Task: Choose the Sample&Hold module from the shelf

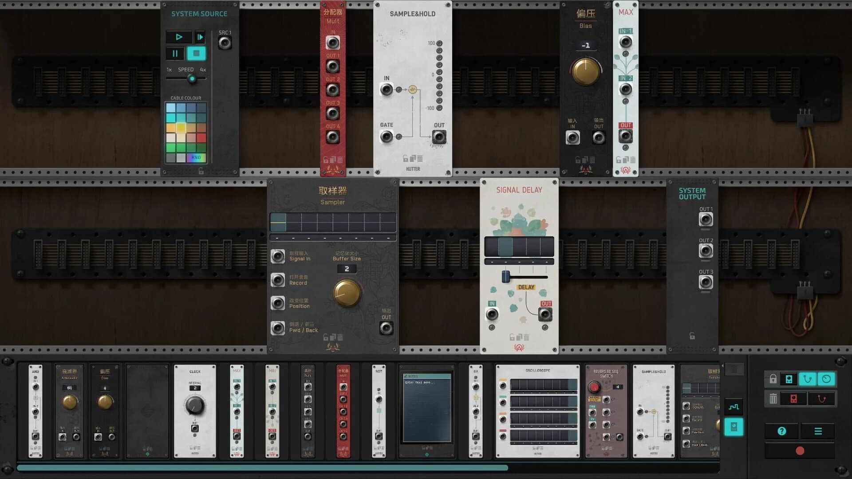Action: 652,410
